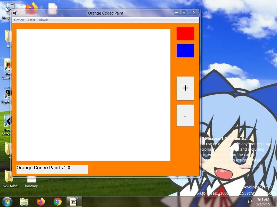
Task: Click the Orange Codec Paint title bar icon
Action: (x=14, y=13)
